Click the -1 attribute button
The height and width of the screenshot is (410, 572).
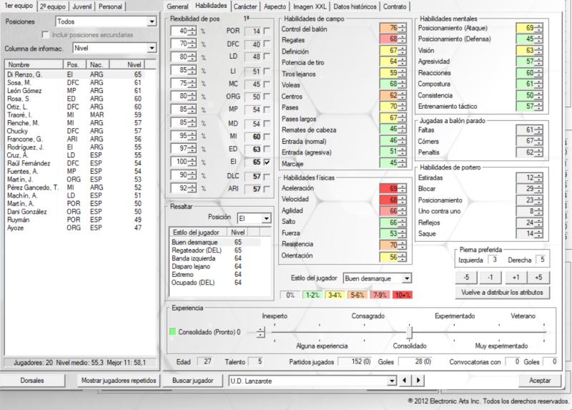click(490, 278)
